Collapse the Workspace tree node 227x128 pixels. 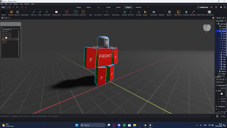217,24
